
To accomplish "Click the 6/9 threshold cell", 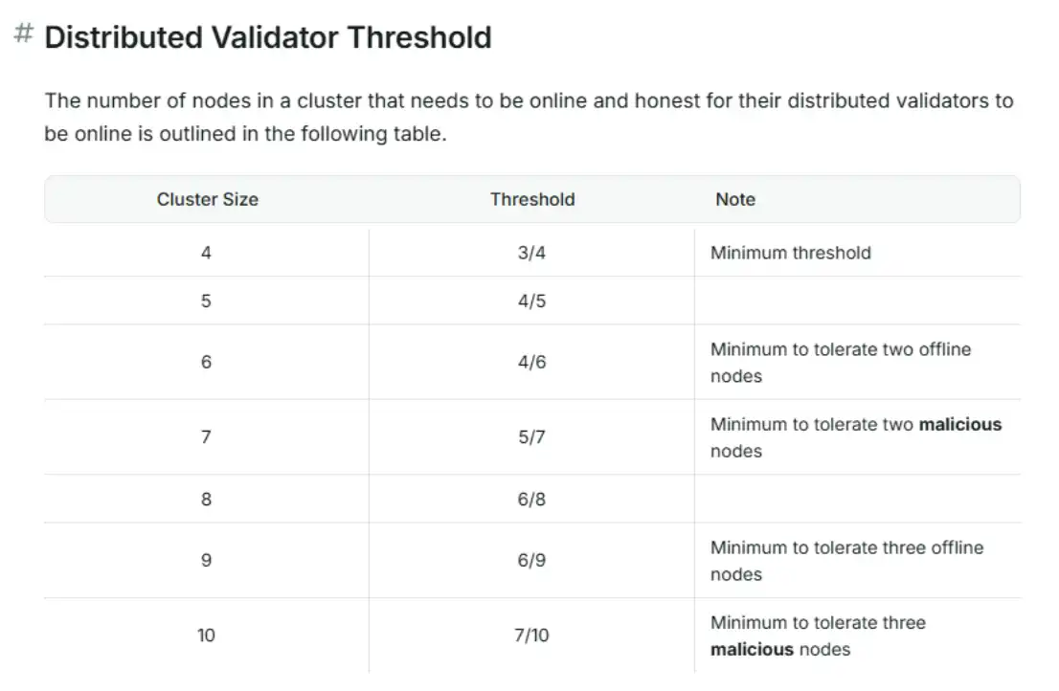I will (x=531, y=560).
